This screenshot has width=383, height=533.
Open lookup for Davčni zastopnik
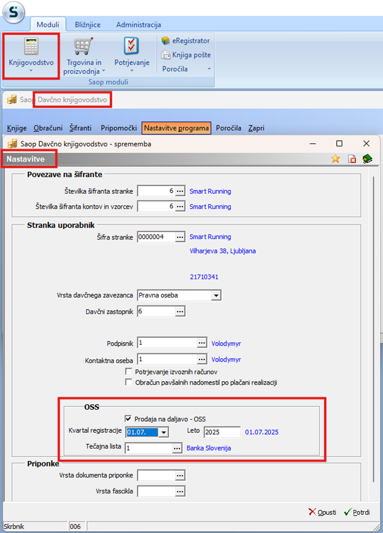coord(180,312)
